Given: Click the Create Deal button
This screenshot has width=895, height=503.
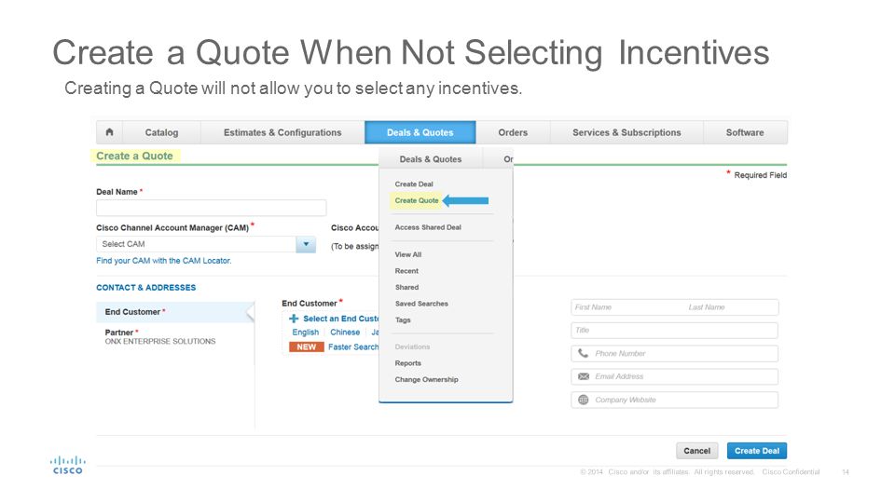Looking at the screenshot, I should click(757, 451).
